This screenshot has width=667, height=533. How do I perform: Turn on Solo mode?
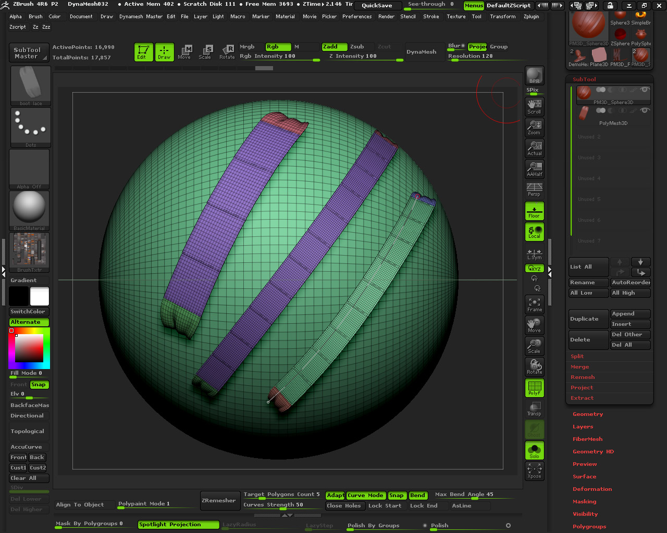[x=534, y=451]
